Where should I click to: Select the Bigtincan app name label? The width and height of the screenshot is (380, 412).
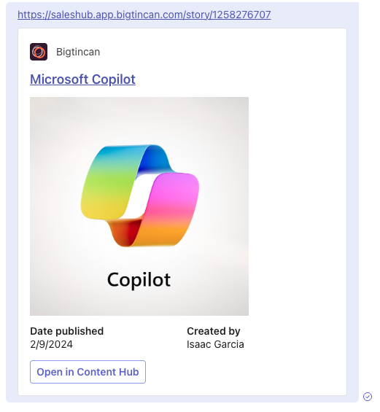pyautogui.click(x=78, y=52)
